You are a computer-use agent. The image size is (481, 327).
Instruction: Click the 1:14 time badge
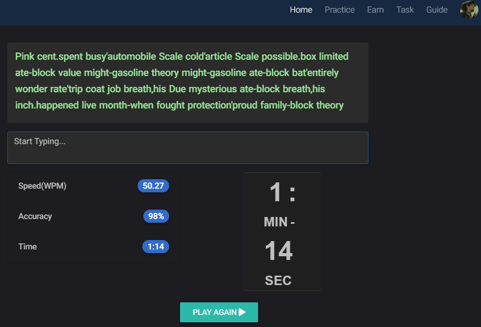(x=155, y=247)
